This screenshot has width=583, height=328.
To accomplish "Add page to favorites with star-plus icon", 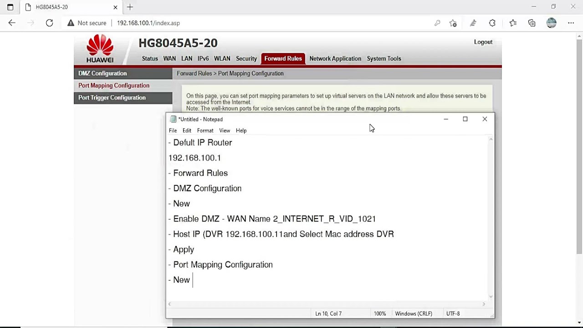I will coord(453,23).
